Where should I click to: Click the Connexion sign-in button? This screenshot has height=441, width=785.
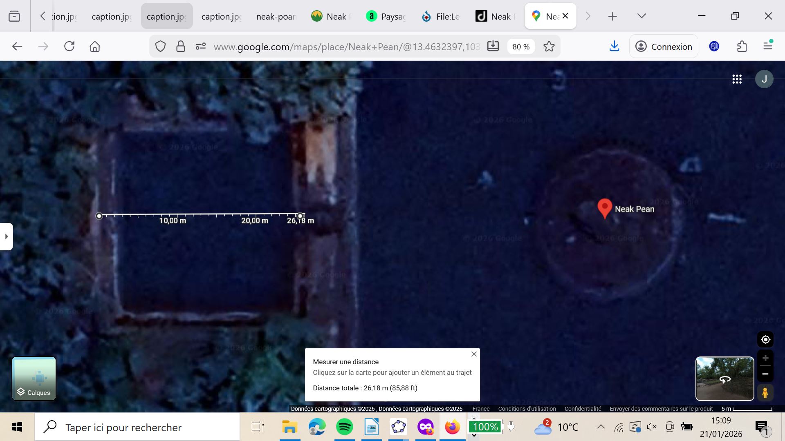pyautogui.click(x=664, y=47)
